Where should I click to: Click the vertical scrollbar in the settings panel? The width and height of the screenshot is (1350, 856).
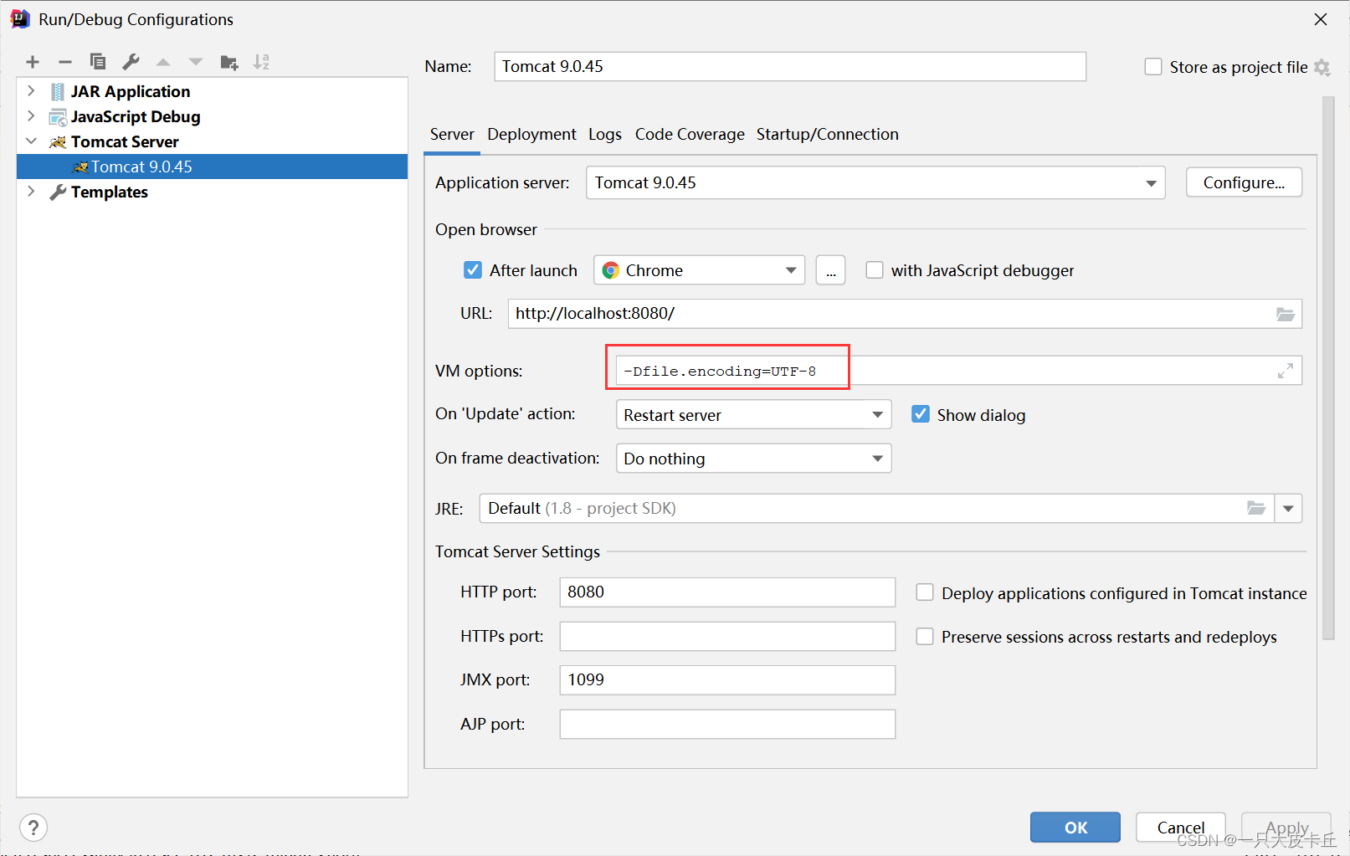click(1328, 368)
